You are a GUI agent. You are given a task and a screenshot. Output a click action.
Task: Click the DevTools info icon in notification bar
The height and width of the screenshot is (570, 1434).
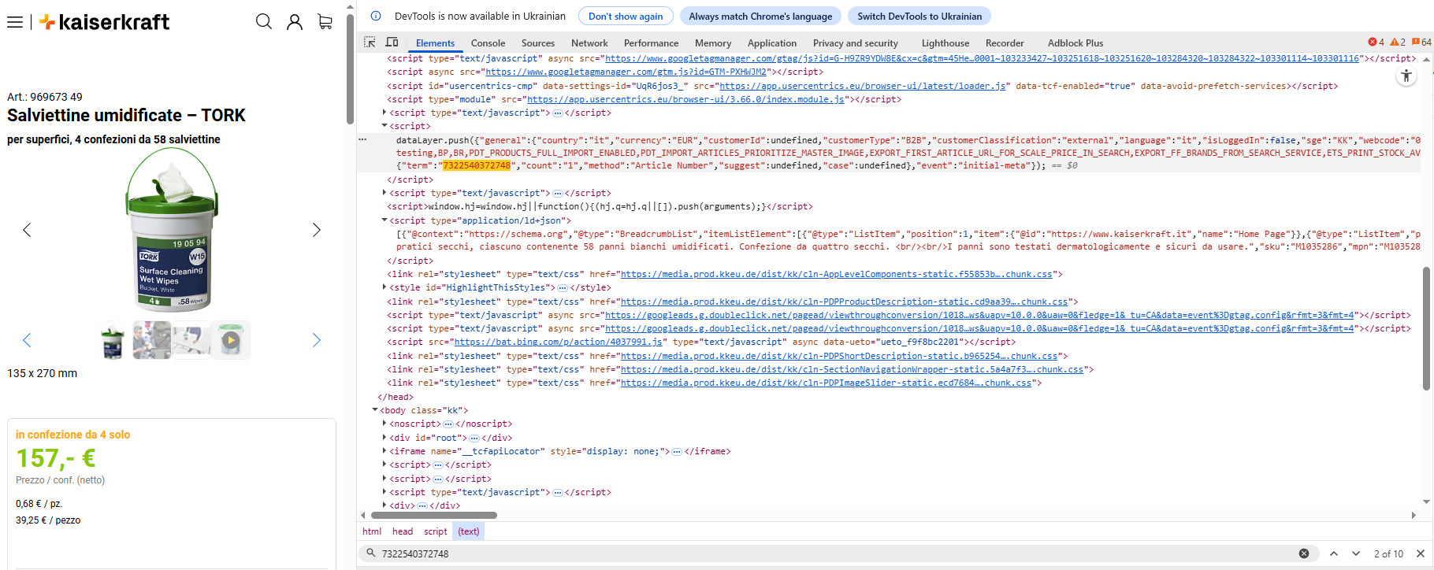376,16
